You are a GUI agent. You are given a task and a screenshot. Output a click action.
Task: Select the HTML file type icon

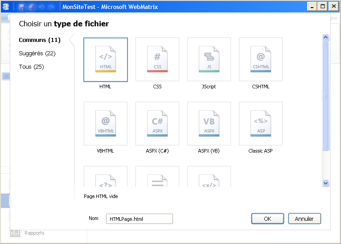(x=106, y=60)
